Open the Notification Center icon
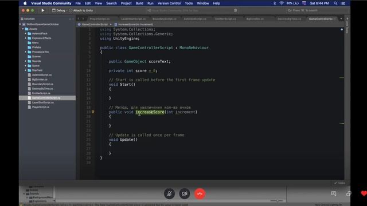 [x=343, y=3]
